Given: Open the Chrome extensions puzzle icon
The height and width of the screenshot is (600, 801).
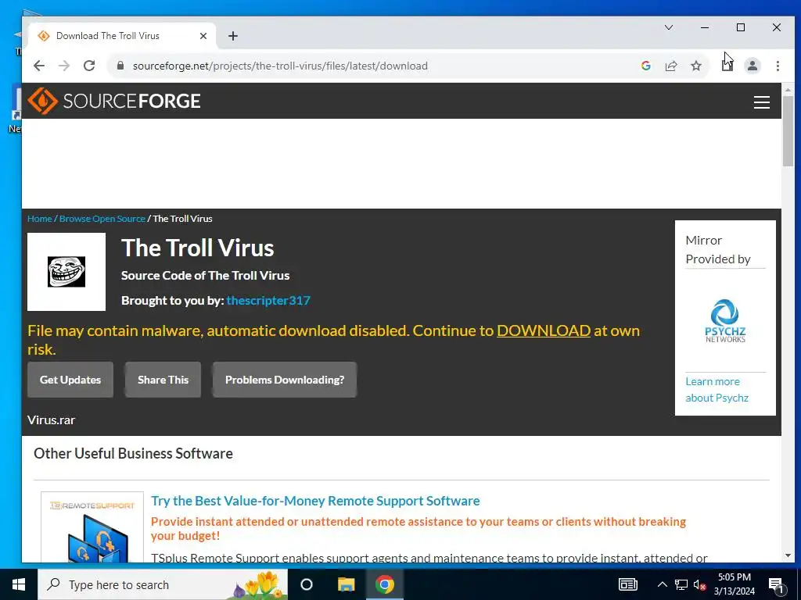Looking at the screenshot, I should tap(727, 66).
